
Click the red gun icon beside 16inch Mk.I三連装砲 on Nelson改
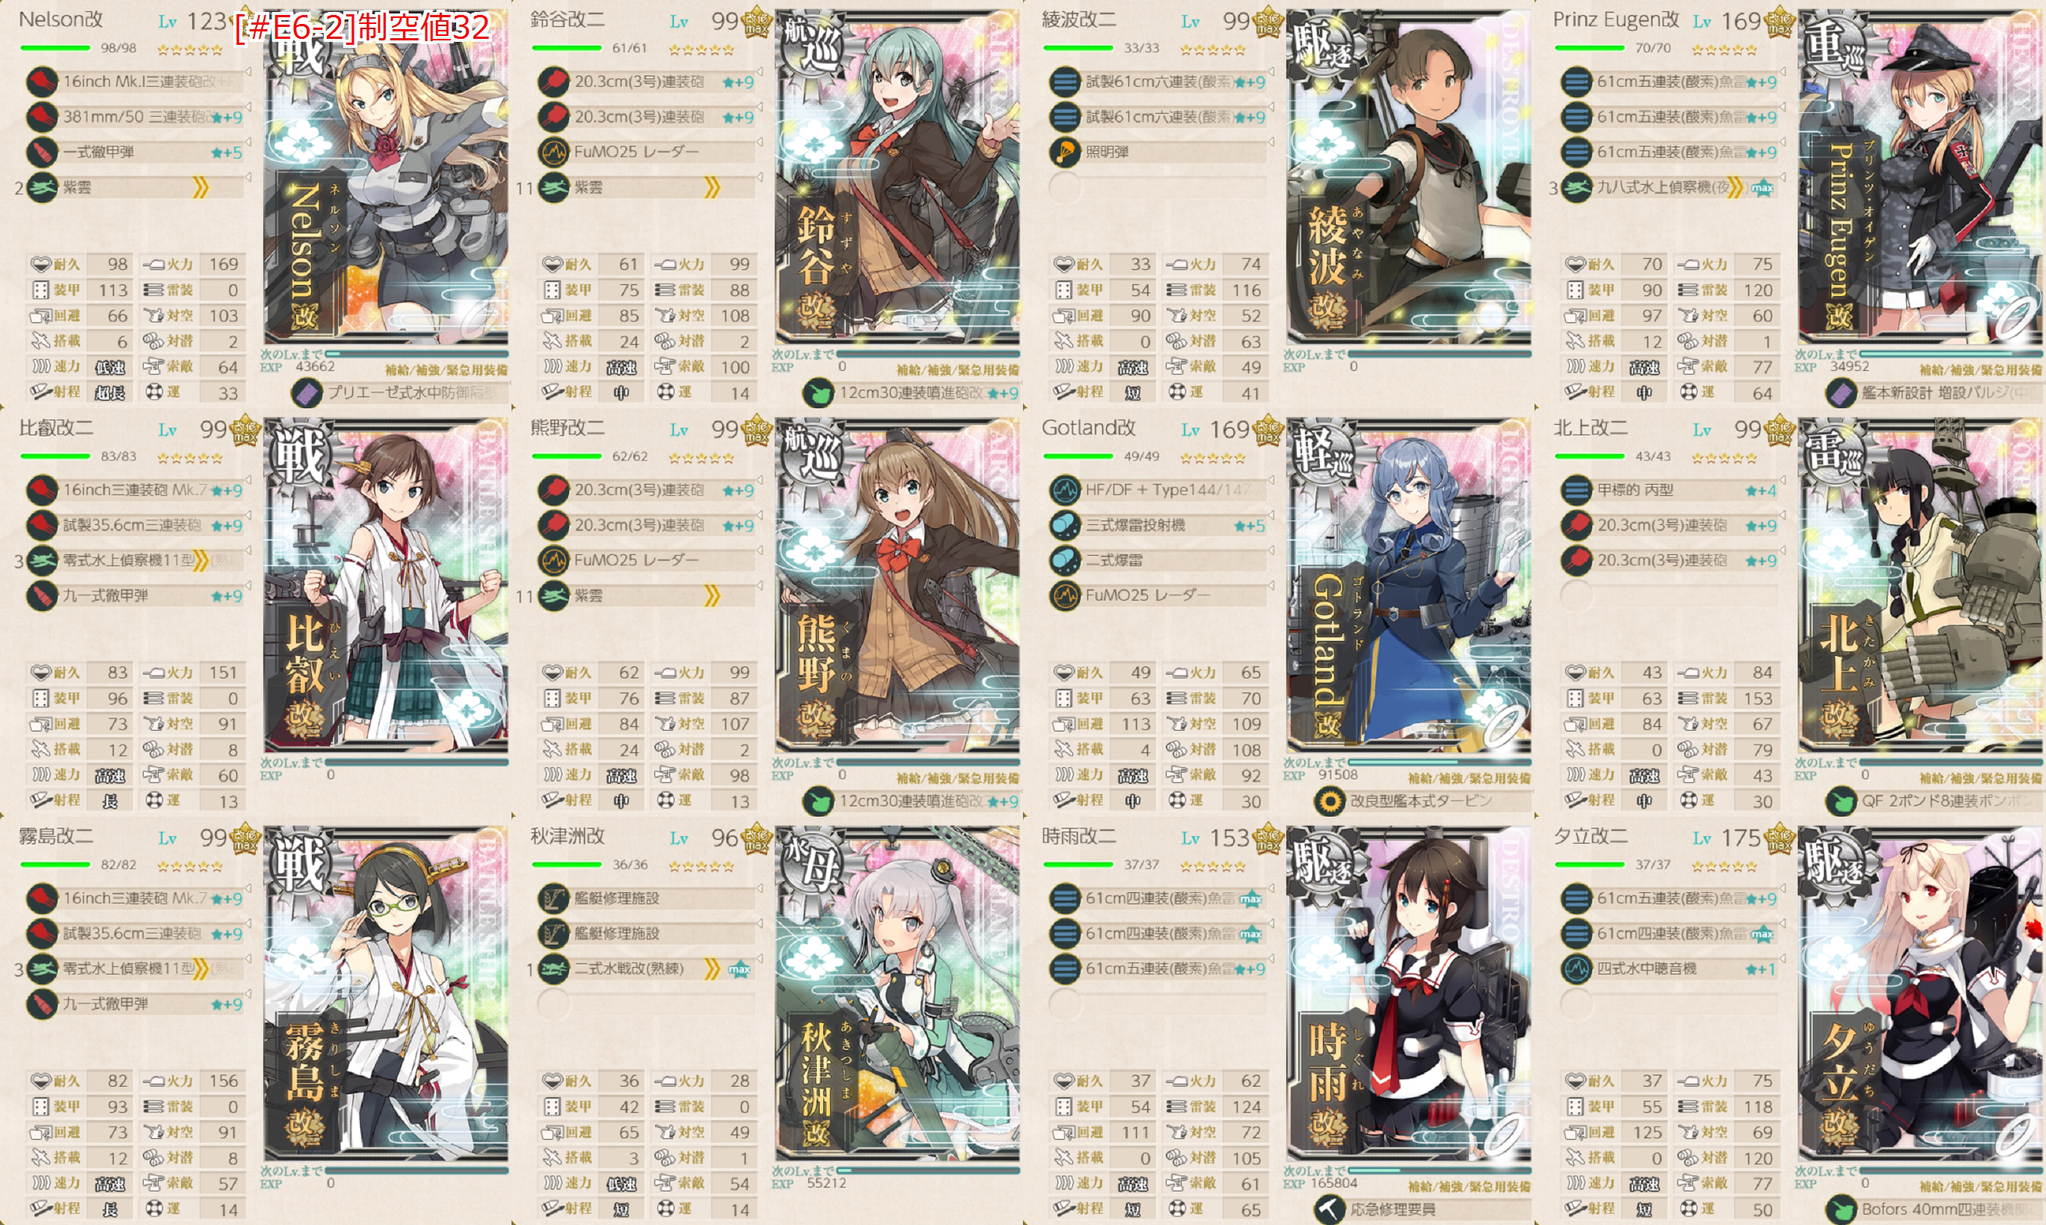click(41, 82)
